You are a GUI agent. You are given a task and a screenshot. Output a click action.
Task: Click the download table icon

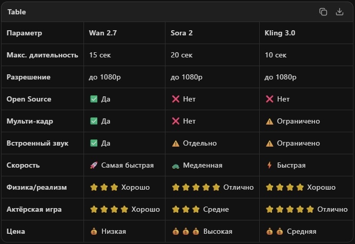click(339, 12)
